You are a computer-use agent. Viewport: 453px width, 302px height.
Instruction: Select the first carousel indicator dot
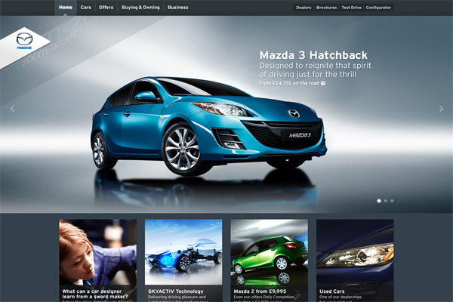[378, 201]
